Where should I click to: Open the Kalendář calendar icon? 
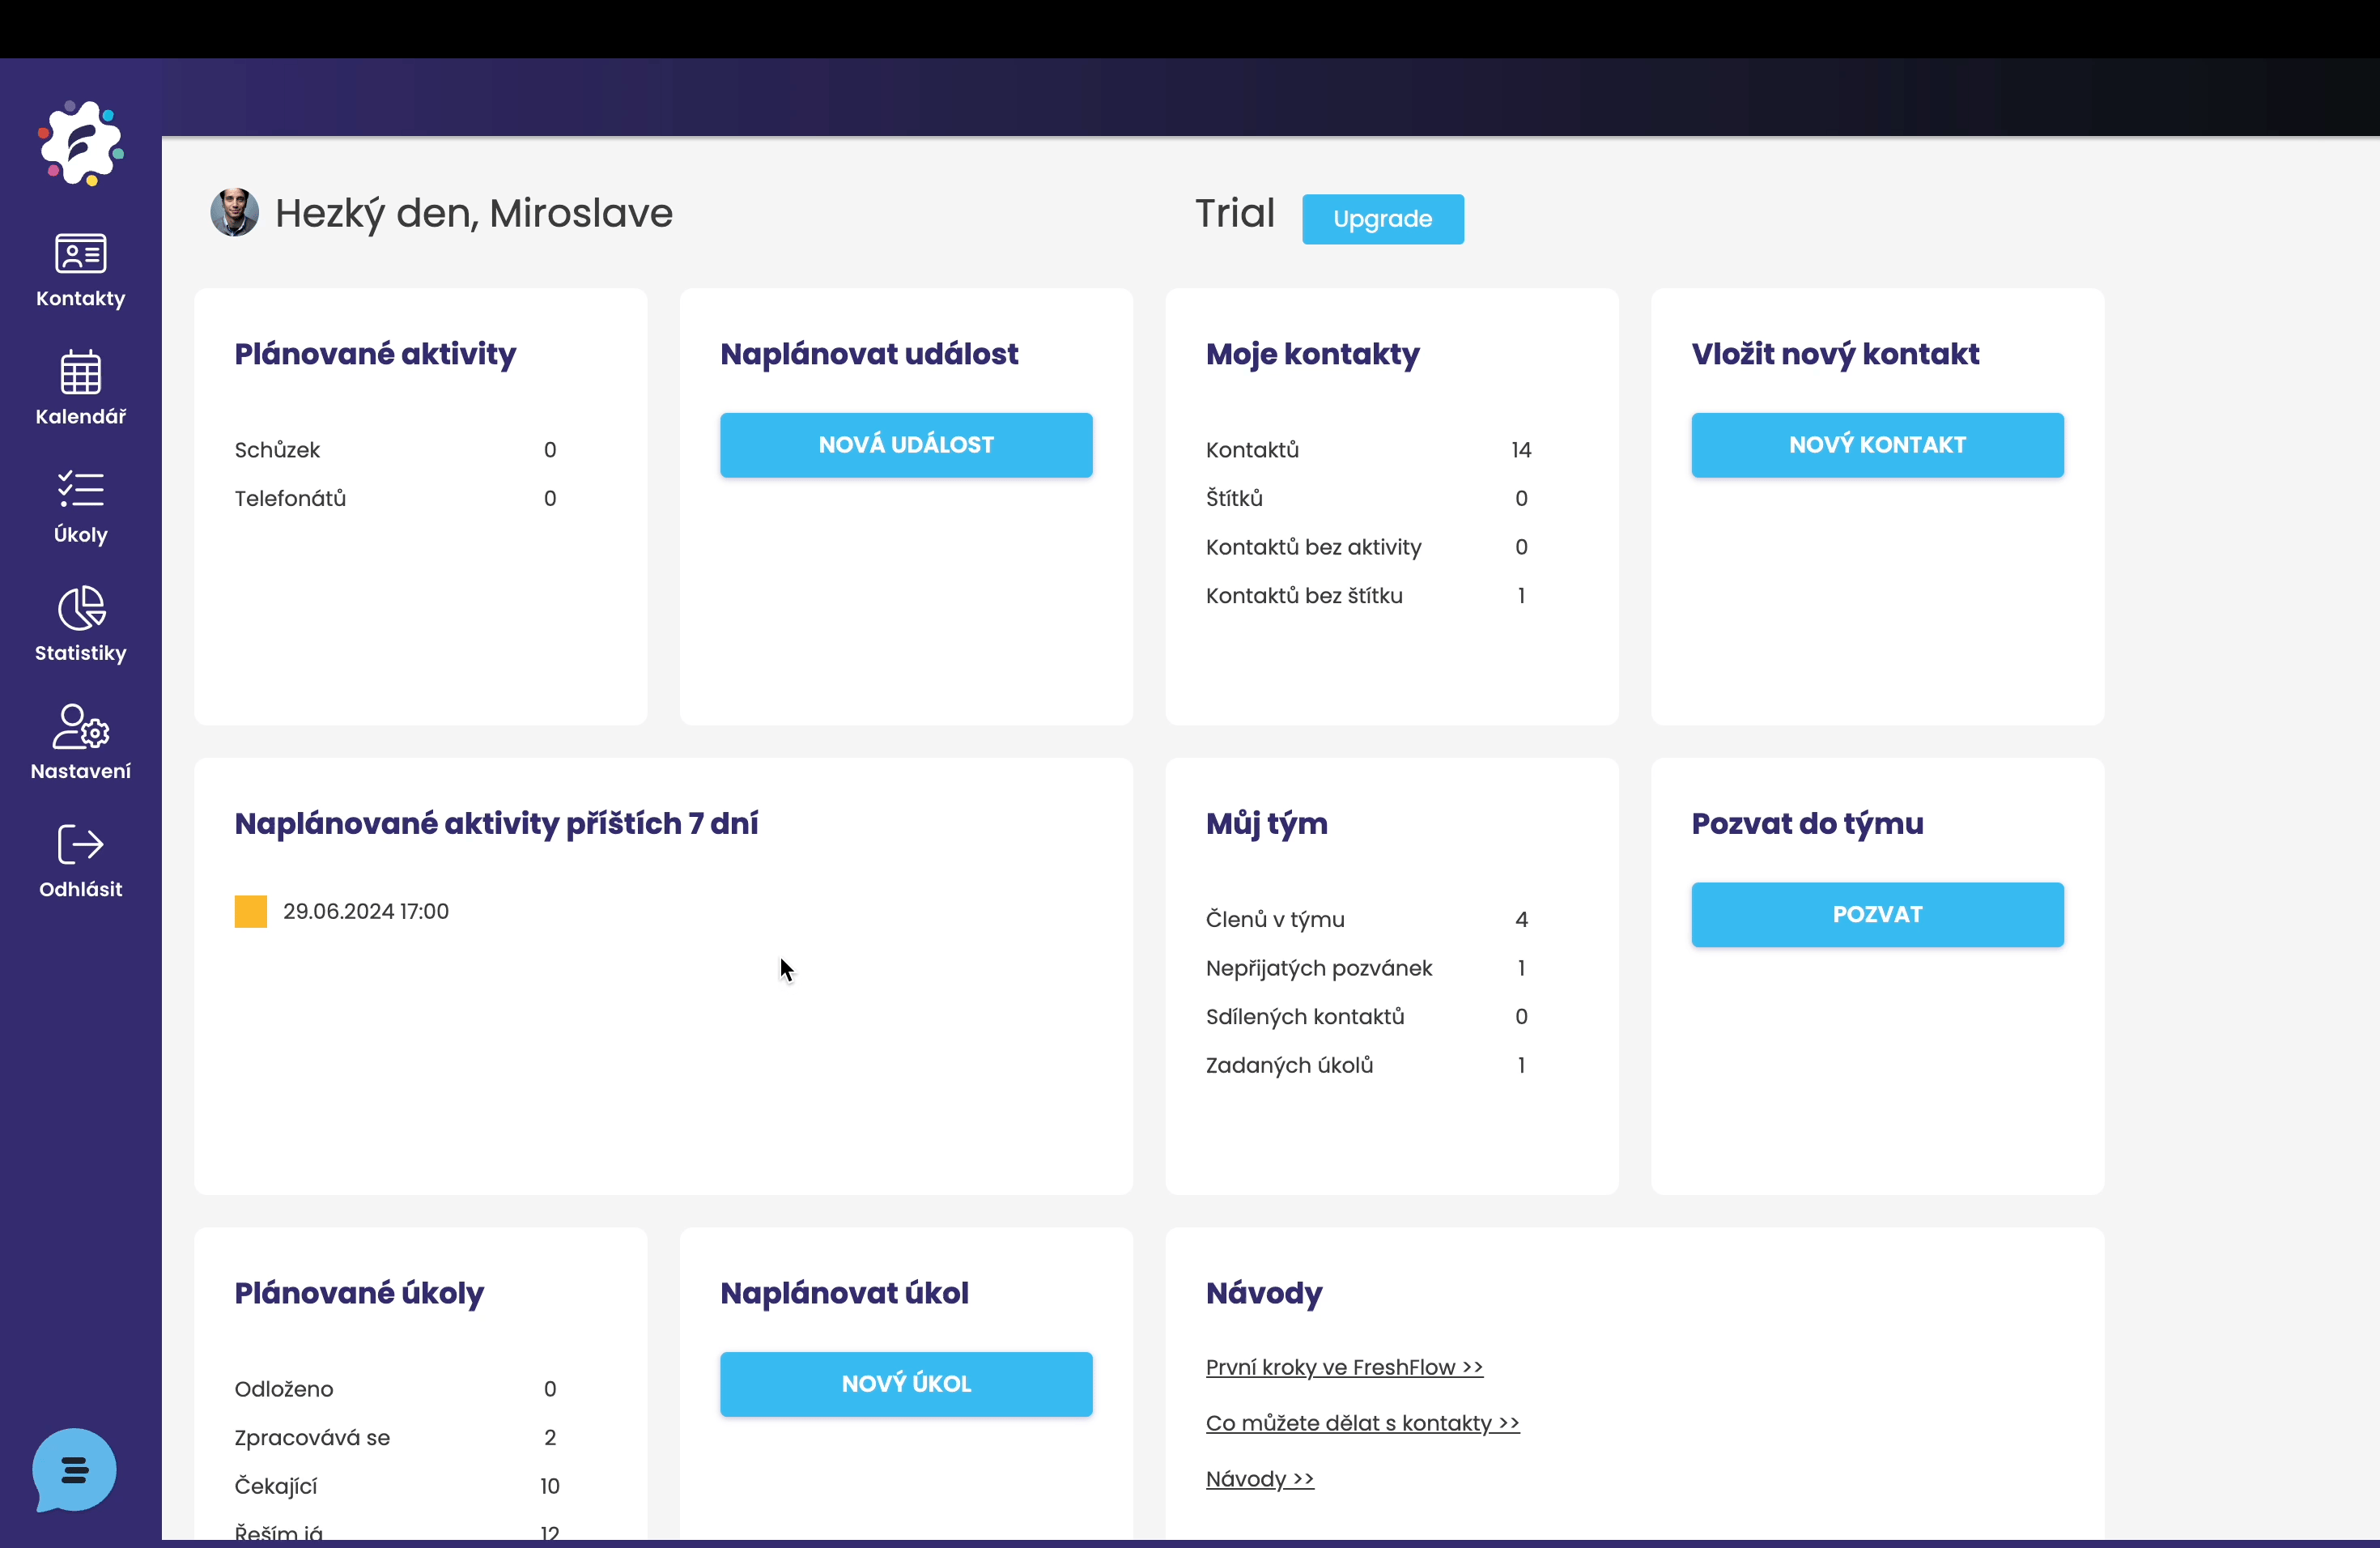point(80,372)
